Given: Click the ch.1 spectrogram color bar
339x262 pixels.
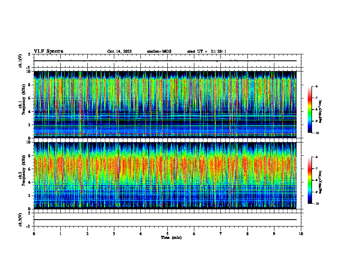Looking at the screenshot, I should coord(310,110).
